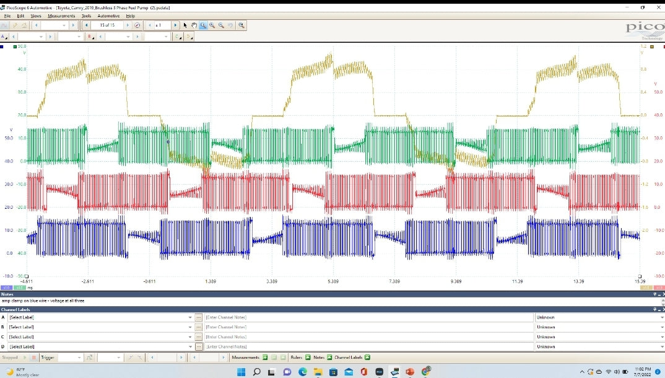Open Microsoft Edge from taskbar
665x378 pixels.
coord(302,372)
